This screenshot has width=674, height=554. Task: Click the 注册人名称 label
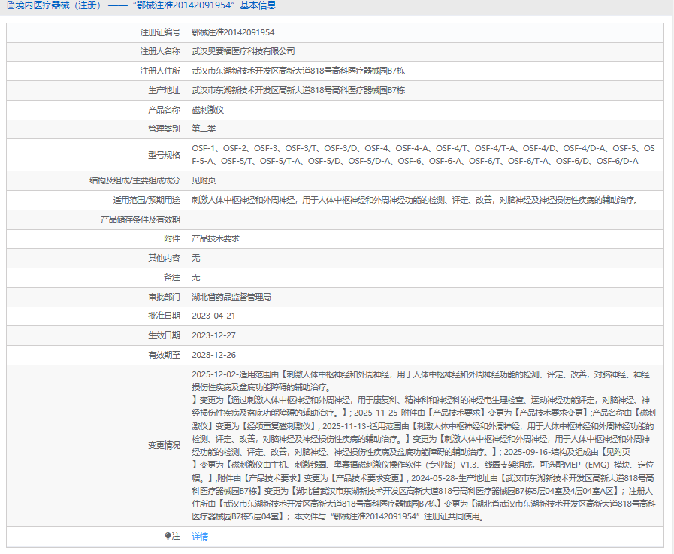[x=160, y=51]
